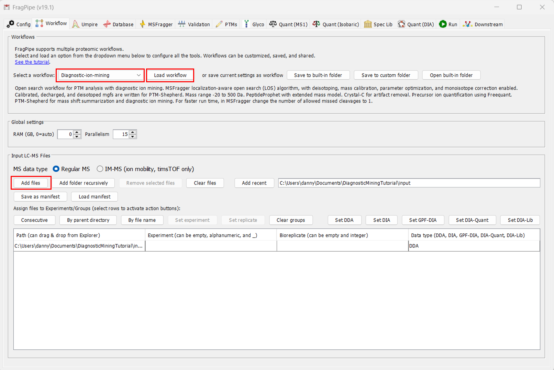Click the Set DIA-Lib button
554x370 pixels.
520,220
